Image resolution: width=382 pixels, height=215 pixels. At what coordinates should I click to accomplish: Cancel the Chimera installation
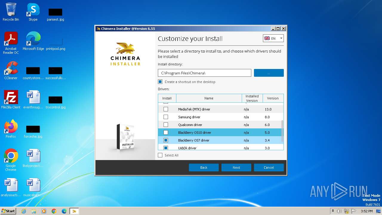pyautogui.click(x=269, y=168)
